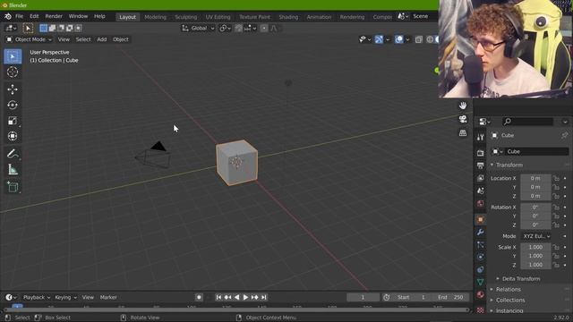Select the Transform tool
The height and width of the screenshot is (322, 573).
pyautogui.click(x=13, y=136)
